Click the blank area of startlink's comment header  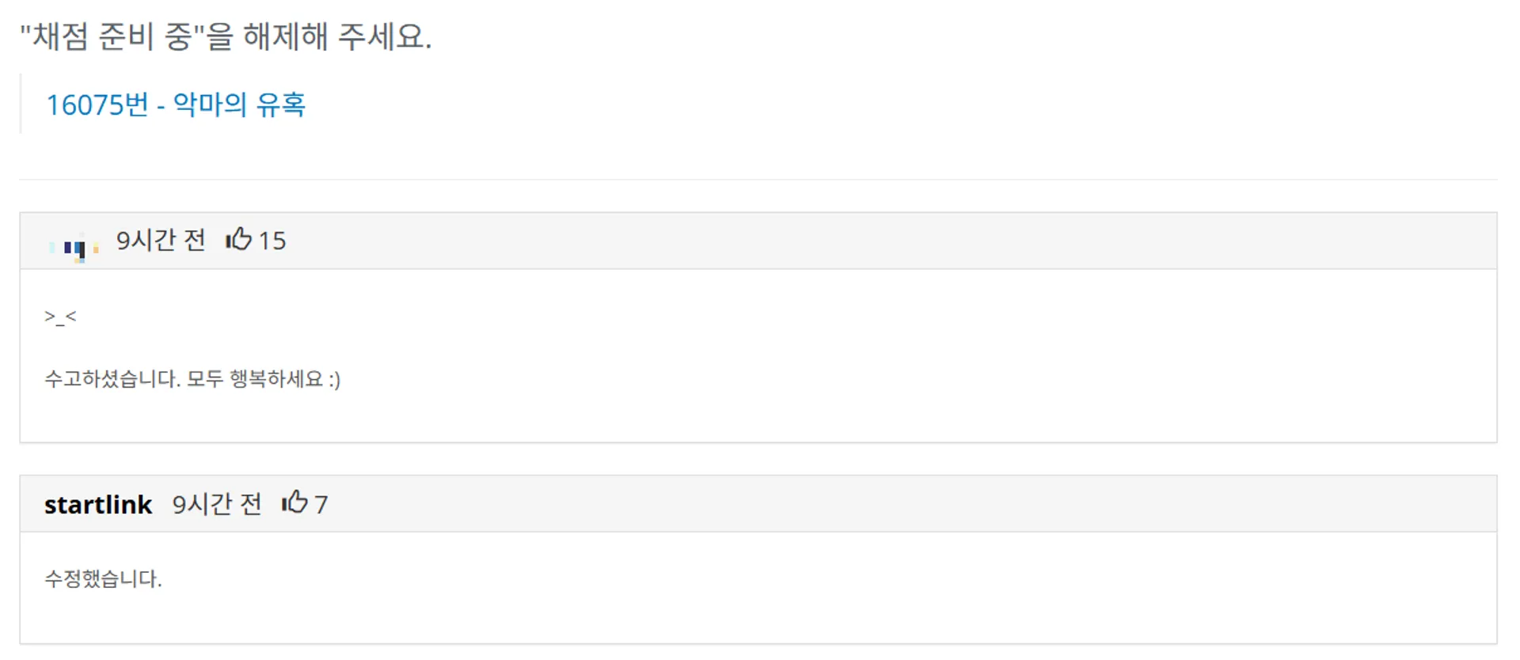871,504
